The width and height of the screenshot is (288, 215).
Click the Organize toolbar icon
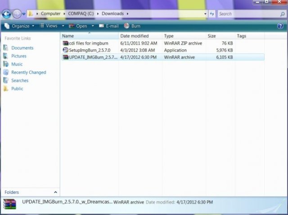7,26
